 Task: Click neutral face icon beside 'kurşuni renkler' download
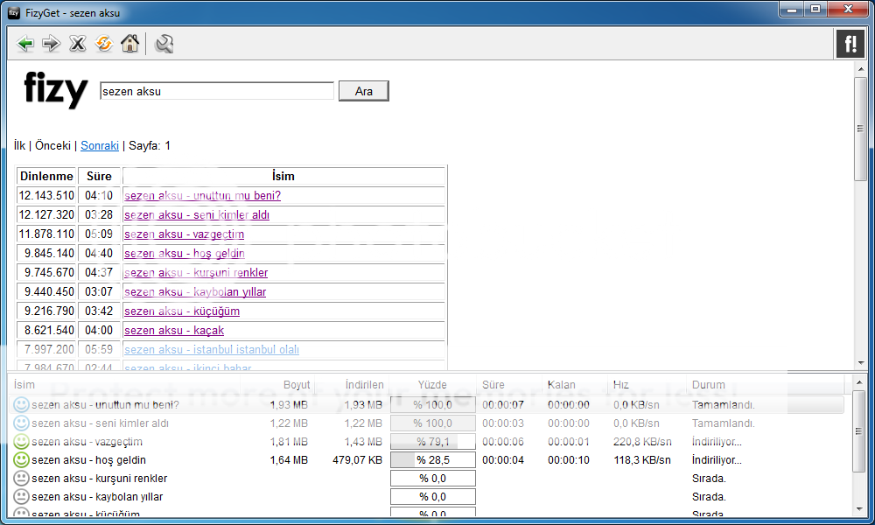point(22,479)
